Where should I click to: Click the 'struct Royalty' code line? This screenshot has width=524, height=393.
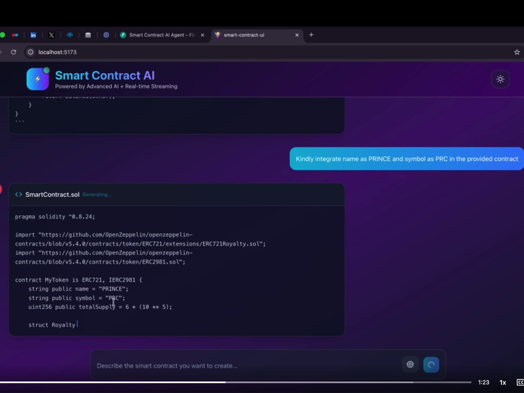(52, 325)
